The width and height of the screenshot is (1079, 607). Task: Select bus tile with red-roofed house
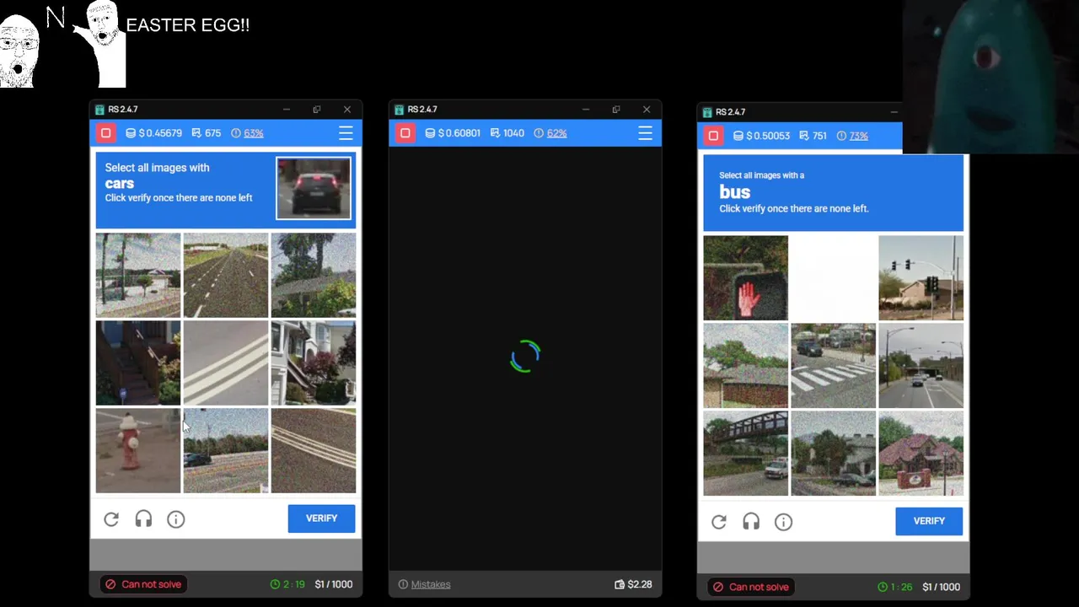[x=921, y=454]
